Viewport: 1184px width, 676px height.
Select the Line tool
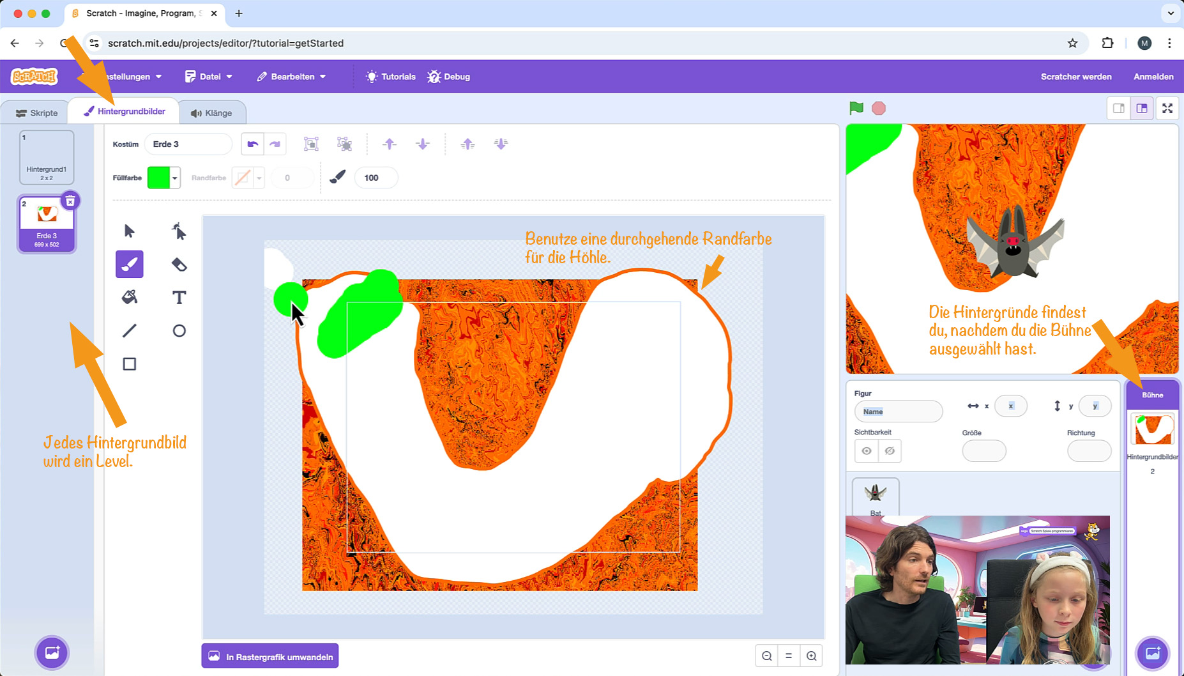point(129,330)
